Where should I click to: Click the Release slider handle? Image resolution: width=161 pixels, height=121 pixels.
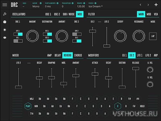(136, 68)
